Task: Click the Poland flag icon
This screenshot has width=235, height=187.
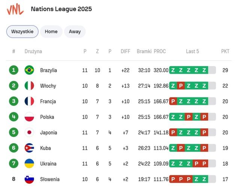Action: (x=29, y=117)
